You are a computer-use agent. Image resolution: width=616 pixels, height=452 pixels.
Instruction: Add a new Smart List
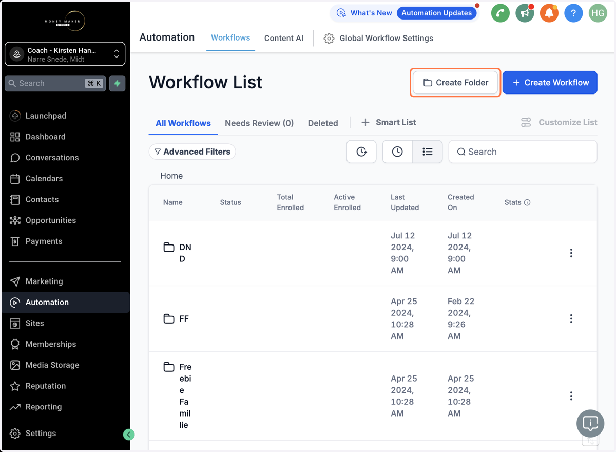point(389,122)
